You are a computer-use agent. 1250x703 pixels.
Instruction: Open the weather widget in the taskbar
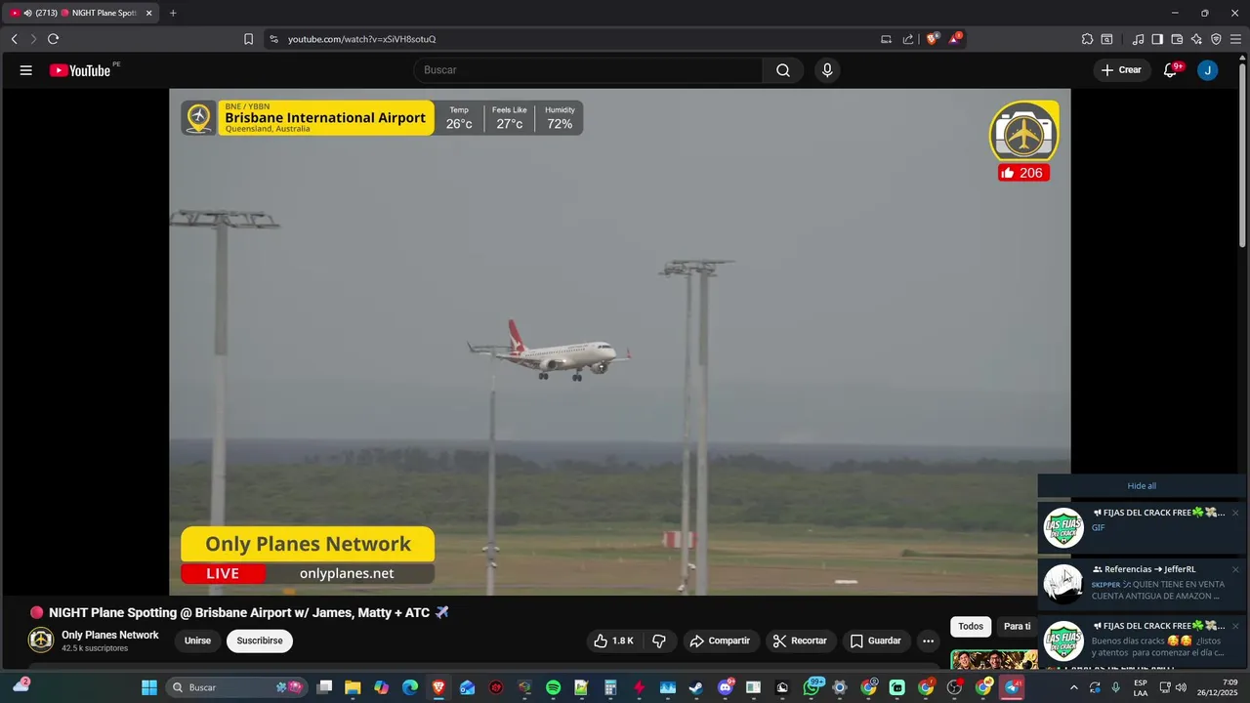point(21,686)
